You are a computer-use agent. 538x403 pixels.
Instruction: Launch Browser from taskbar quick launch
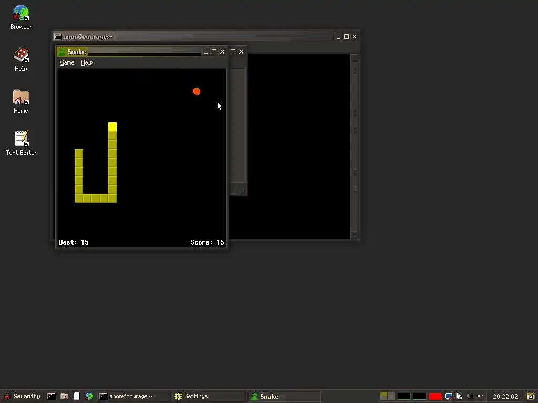(x=89, y=396)
